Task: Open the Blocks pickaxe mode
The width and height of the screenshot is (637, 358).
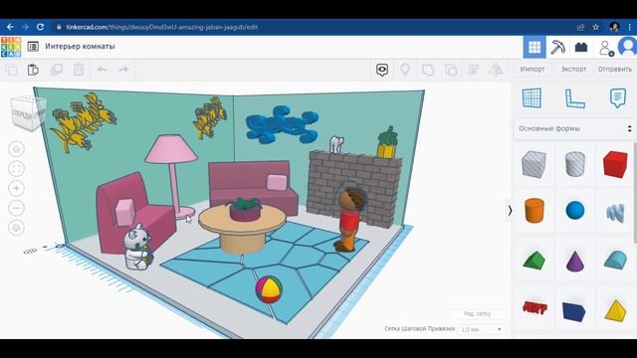Action: 557,47
